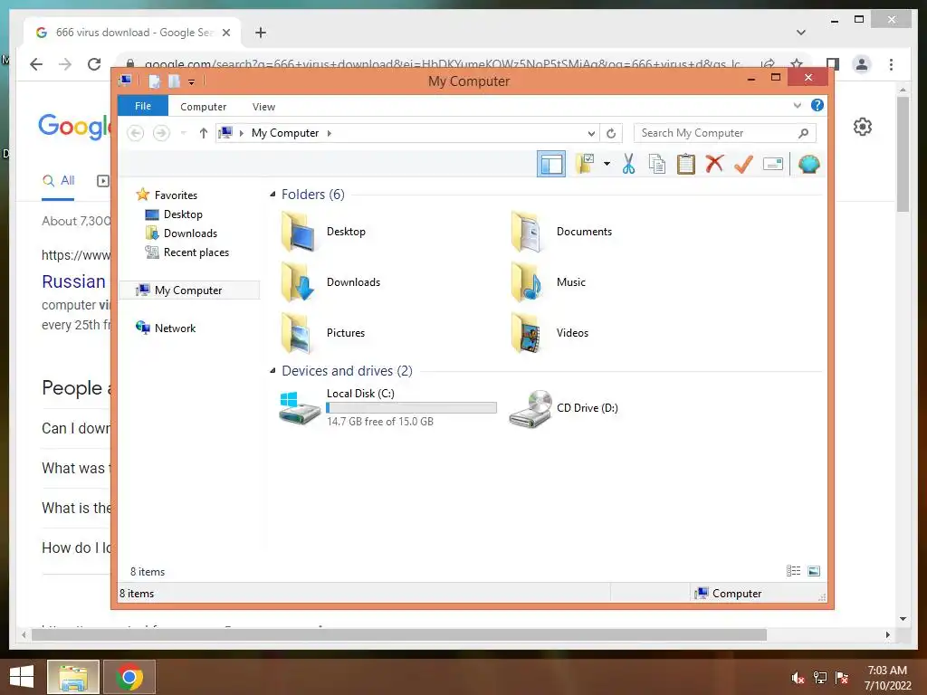
Task: Click the search magnifier in Explorer
Action: coord(803,133)
